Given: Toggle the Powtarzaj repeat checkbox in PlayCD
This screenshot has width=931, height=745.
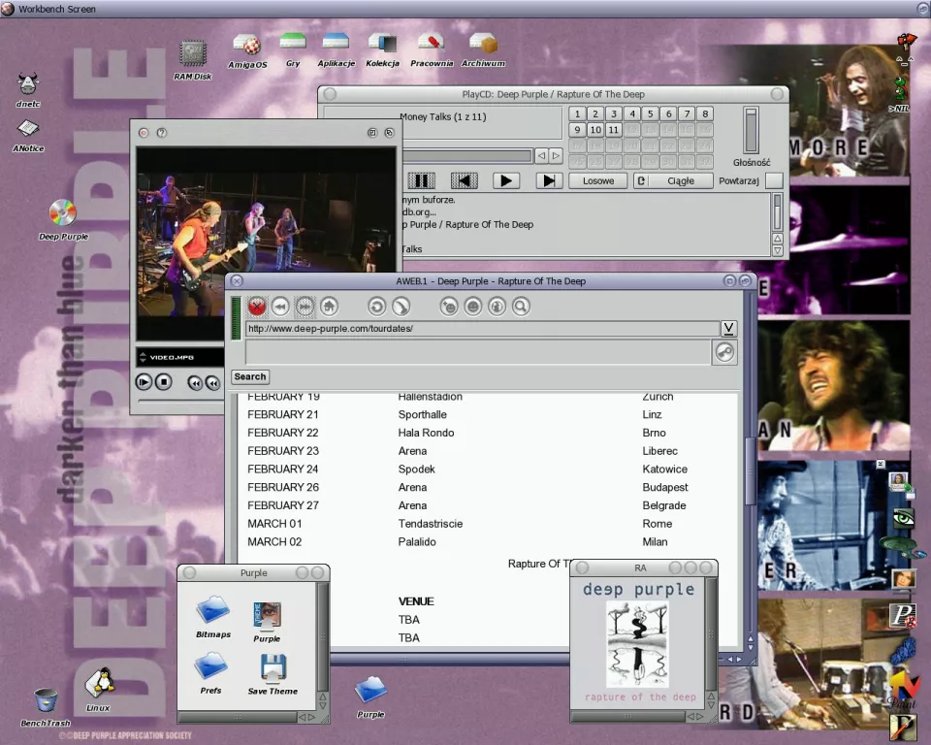Looking at the screenshot, I should tap(773, 180).
